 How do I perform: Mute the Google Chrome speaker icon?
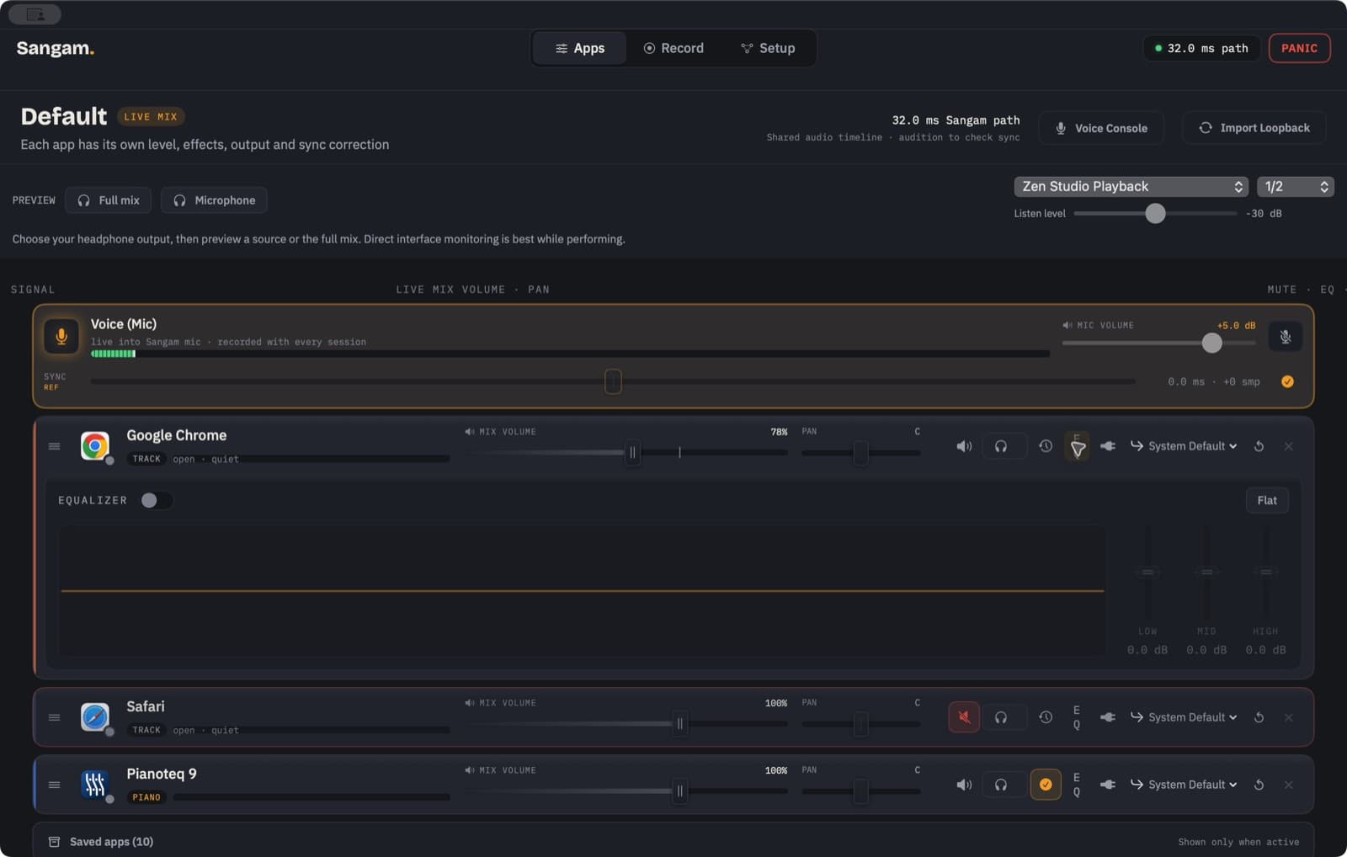[964, 446]
